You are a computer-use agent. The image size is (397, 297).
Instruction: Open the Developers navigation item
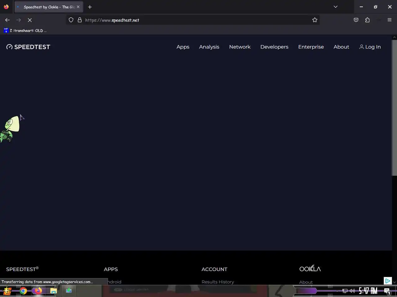[x=274, y=47]
